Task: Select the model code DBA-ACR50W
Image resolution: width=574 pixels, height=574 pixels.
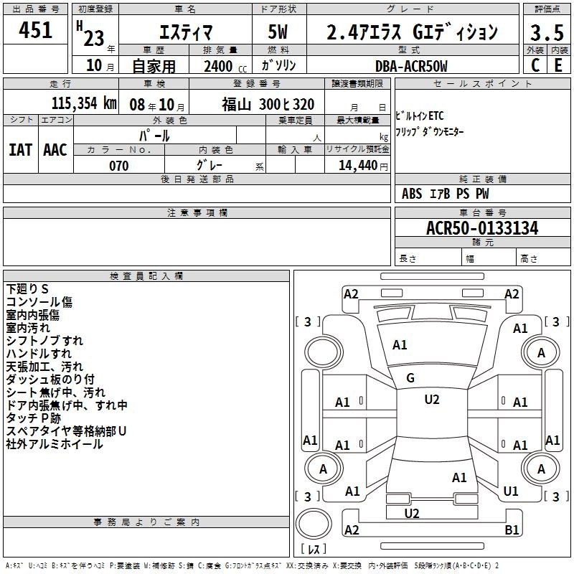Action: [412, 66]
